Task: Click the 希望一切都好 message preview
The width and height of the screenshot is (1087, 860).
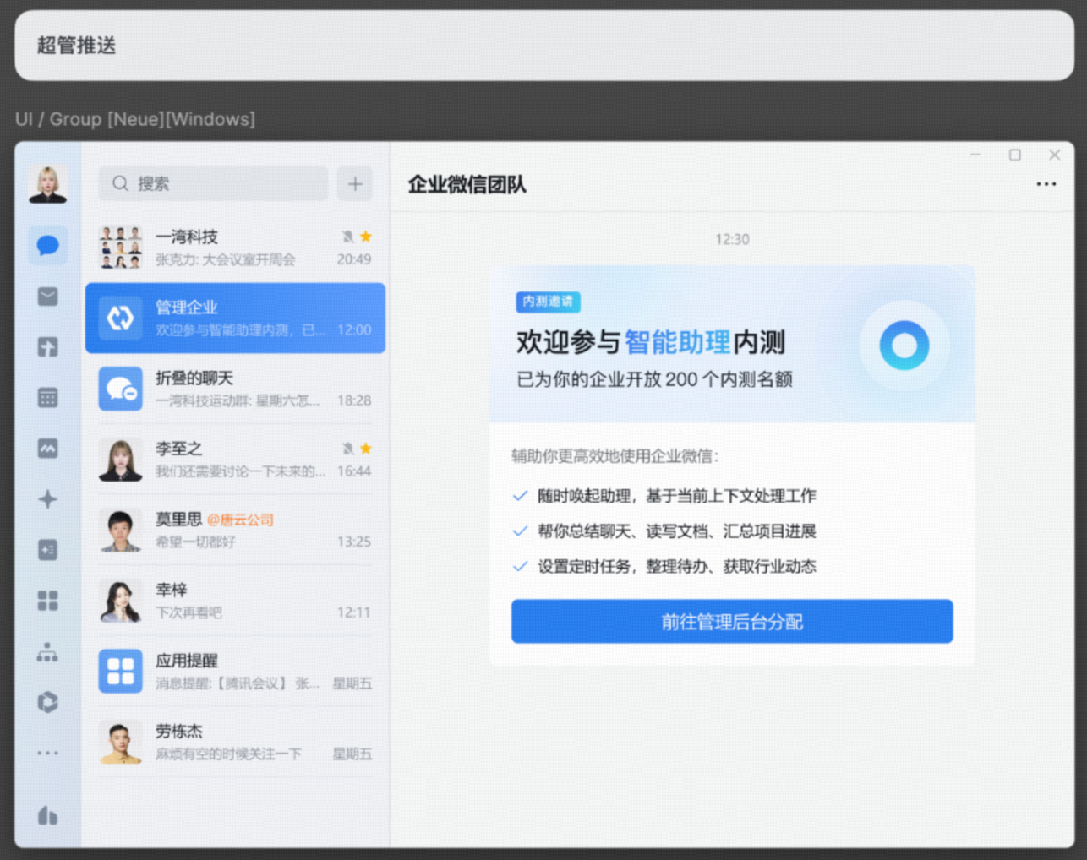Action: click(195, 542)
